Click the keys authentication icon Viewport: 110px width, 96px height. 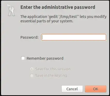[11, 10]
